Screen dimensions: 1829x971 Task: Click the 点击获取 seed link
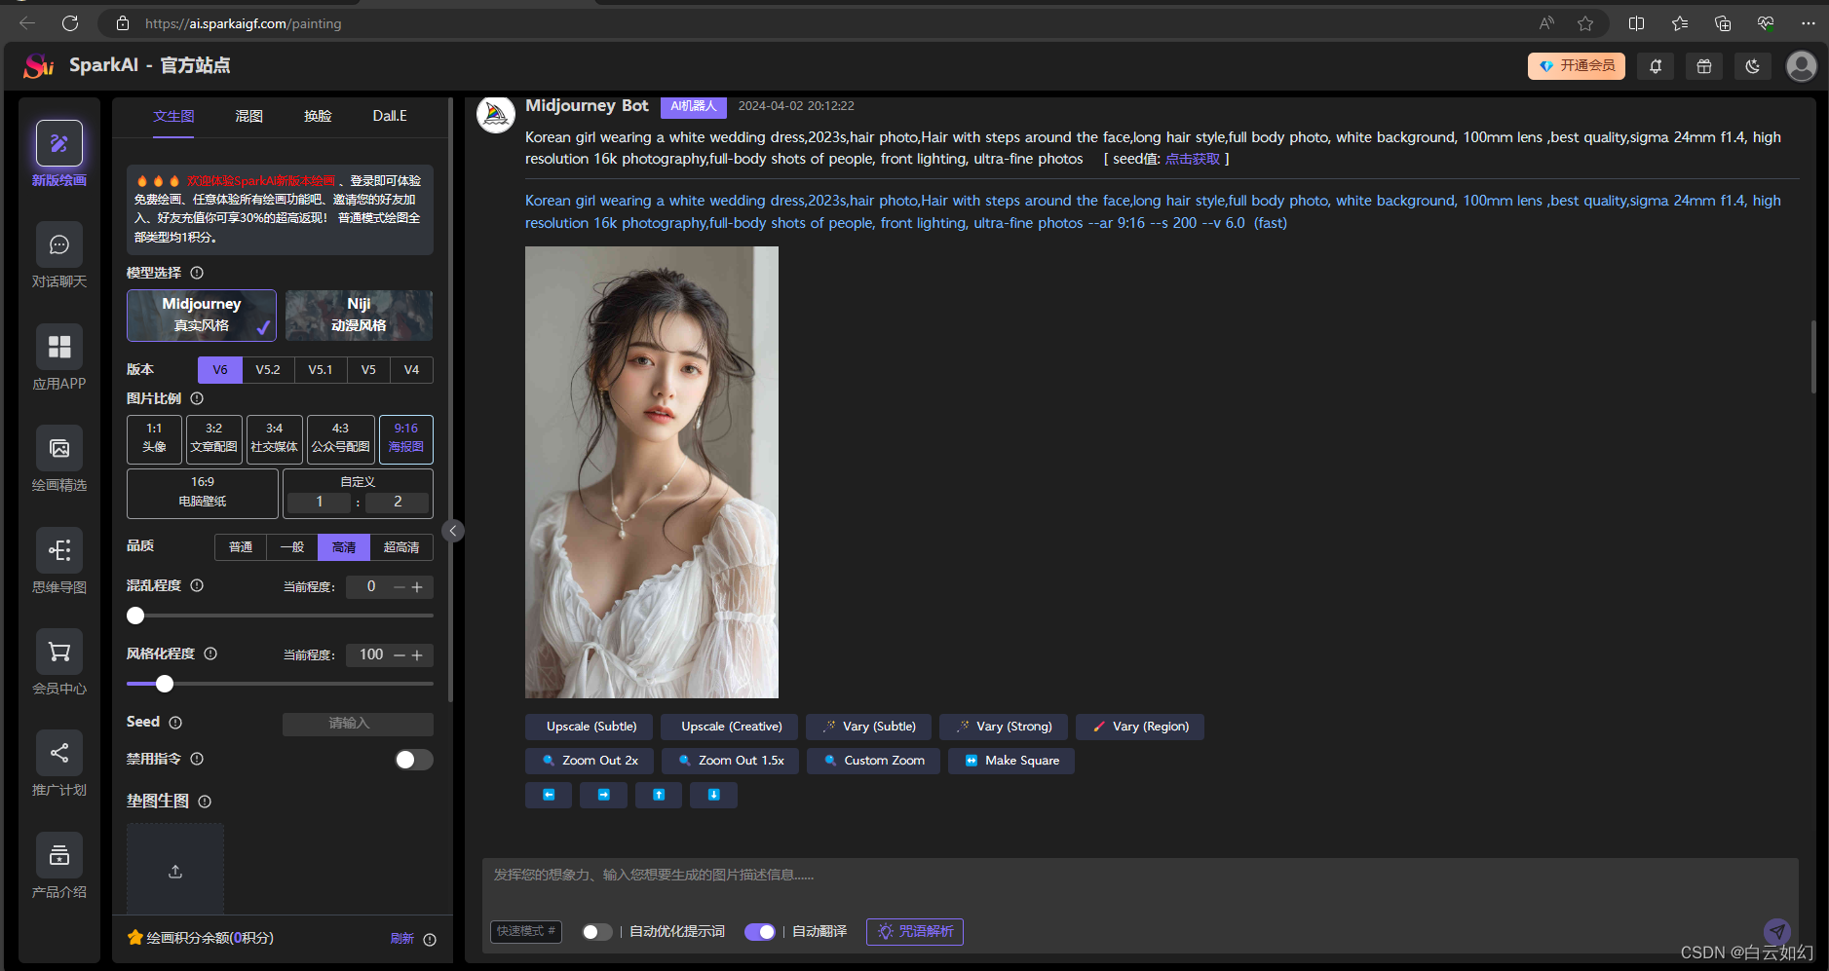pyautogui.click(x=1192, y=159)
